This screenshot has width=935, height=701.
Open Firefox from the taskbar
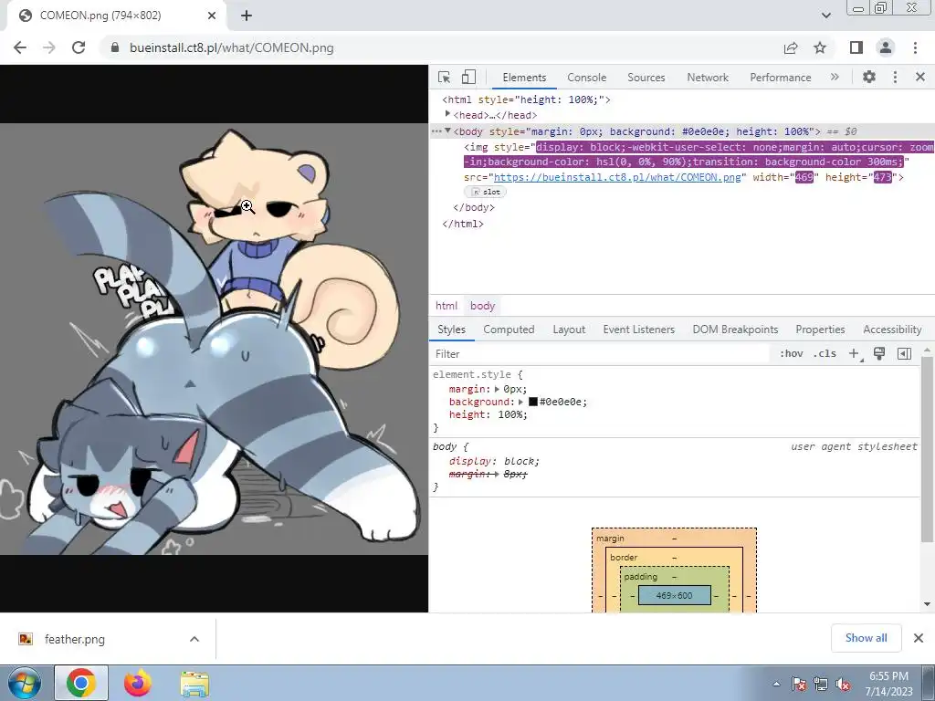click(138, 683)
